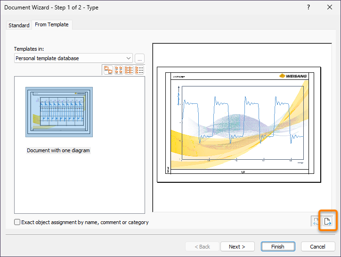Close the Document Wizard dialog

click(330, 8)
